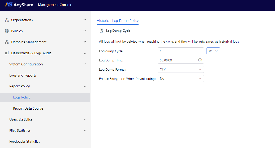Click the AnyShare logo
This screenshot has height=148, width=275.
(19, 5)
